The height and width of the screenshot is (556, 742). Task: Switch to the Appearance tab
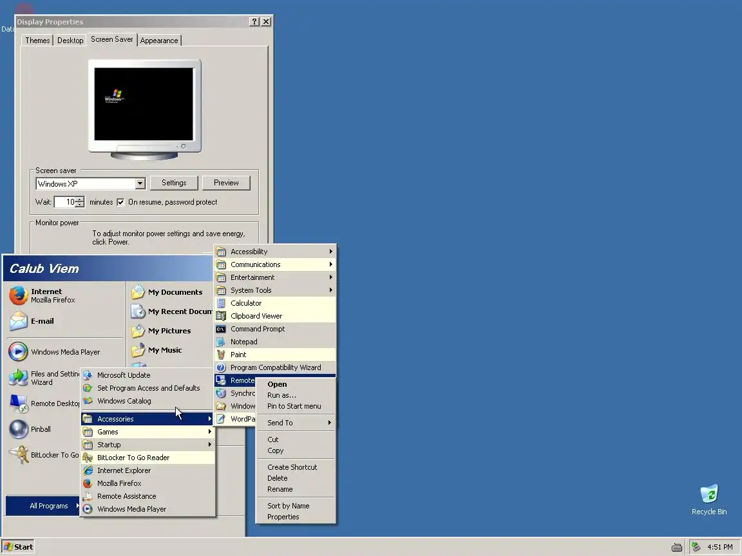(x=159, y=41)
